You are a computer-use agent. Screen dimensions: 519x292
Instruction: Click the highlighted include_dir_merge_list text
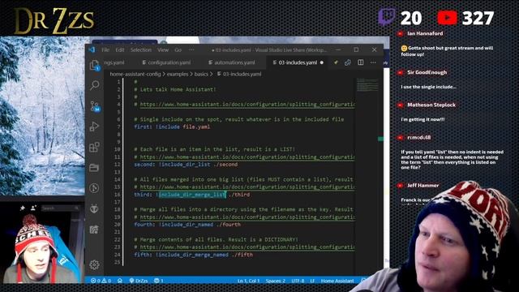click(x=192, y=195)
